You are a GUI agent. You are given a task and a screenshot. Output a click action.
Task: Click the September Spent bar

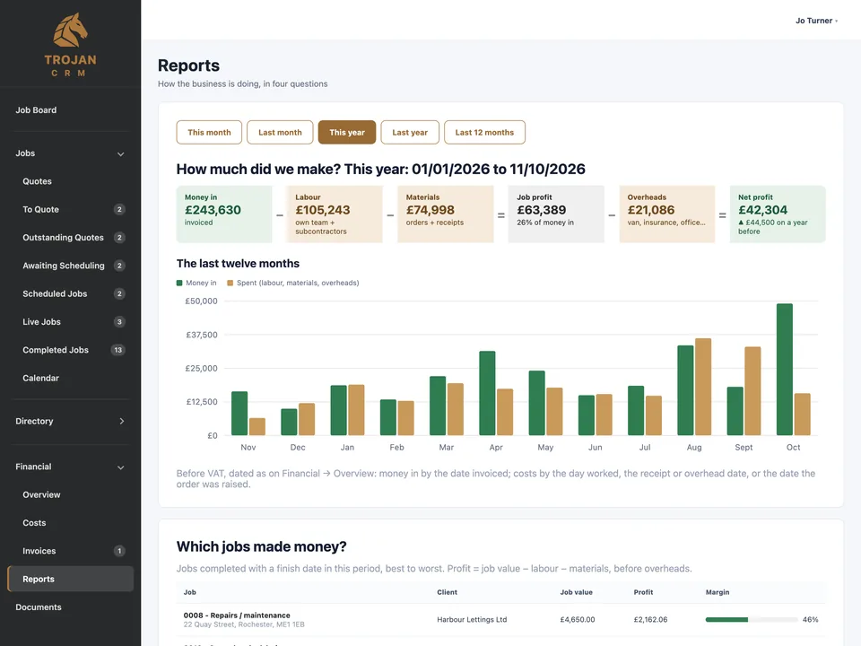(x=752, y=391)
